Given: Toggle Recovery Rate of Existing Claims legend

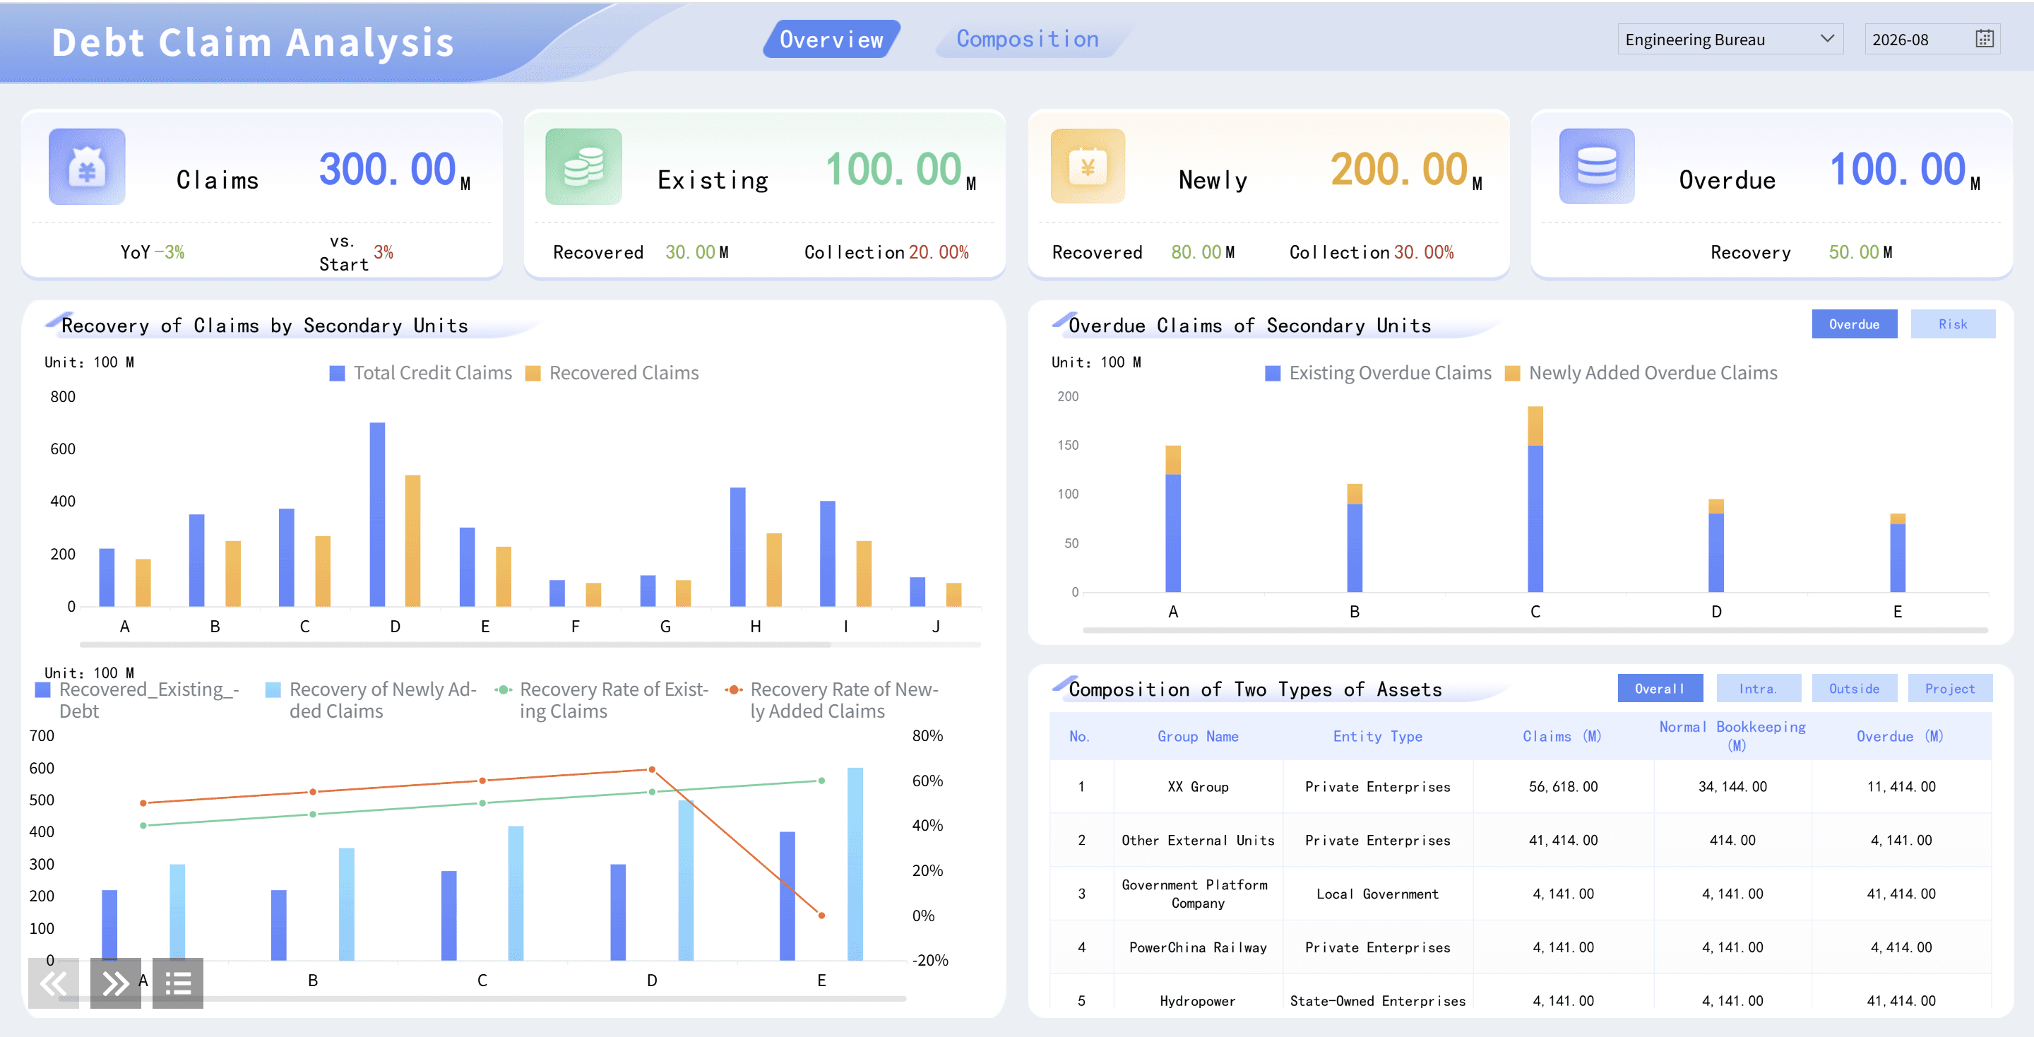Looking at the screenshot, I should (x=602, y=700).
